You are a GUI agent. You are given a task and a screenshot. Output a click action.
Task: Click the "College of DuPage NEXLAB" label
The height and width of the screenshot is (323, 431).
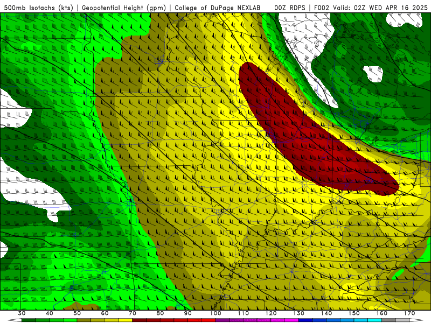point(218,8)
